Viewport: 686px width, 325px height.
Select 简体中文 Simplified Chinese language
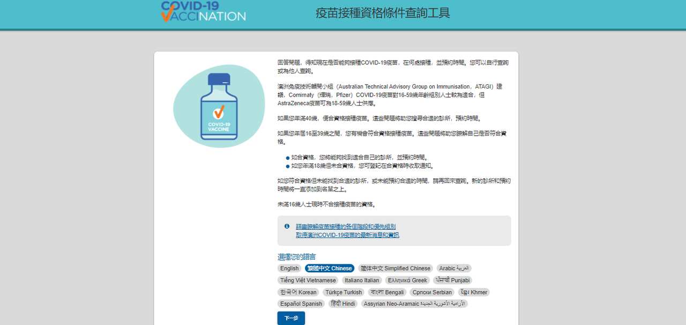395,268
